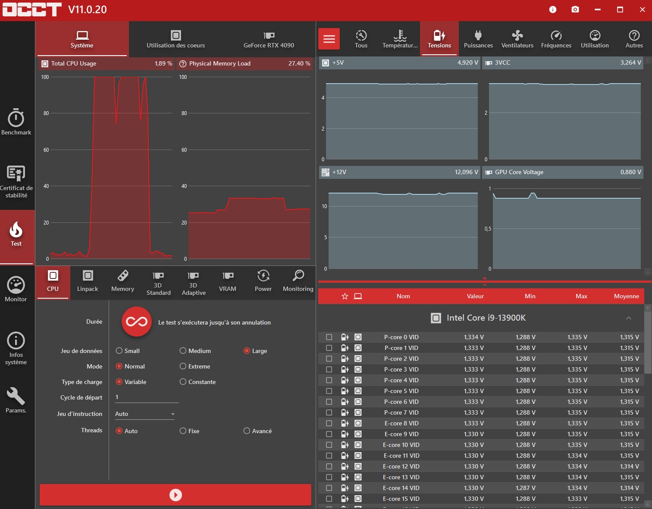Open the red hamburger menu

click(x=329, y=39)
